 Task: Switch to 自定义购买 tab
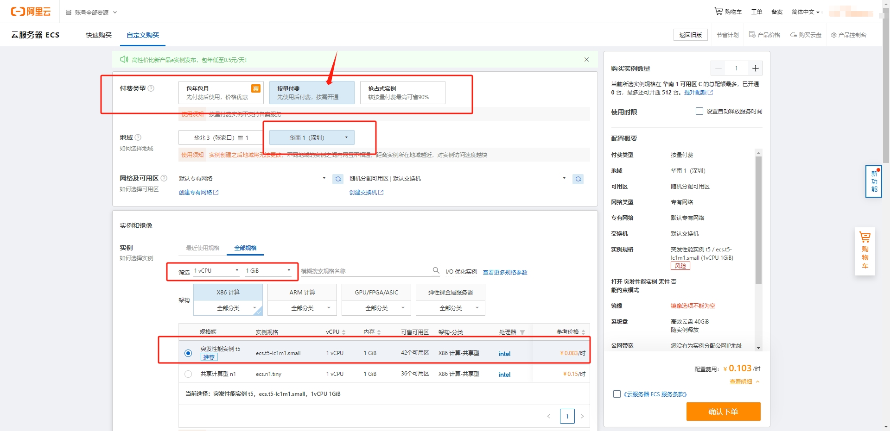point(143,35)
